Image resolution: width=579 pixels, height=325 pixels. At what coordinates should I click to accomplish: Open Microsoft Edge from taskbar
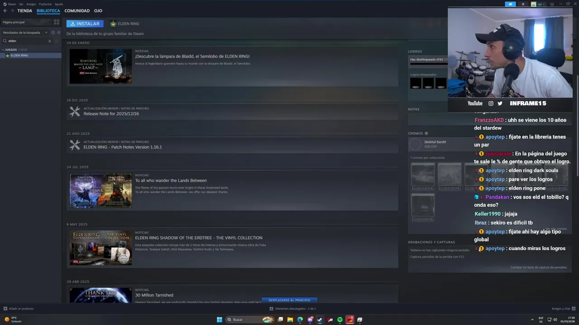point(300,320)
